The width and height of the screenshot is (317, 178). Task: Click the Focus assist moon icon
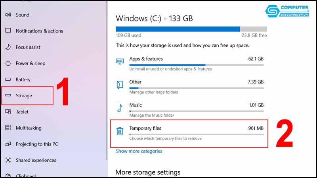click(8, 47)
